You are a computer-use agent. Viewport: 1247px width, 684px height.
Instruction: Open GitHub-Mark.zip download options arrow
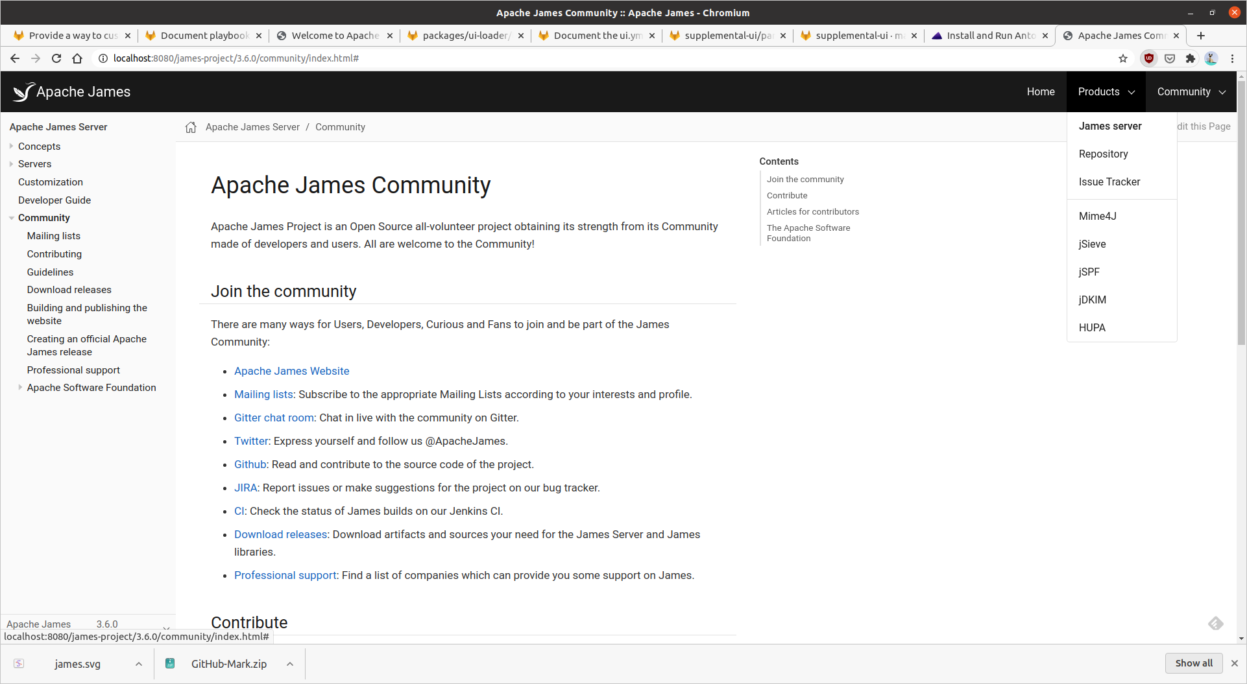[x=290, y=664]
